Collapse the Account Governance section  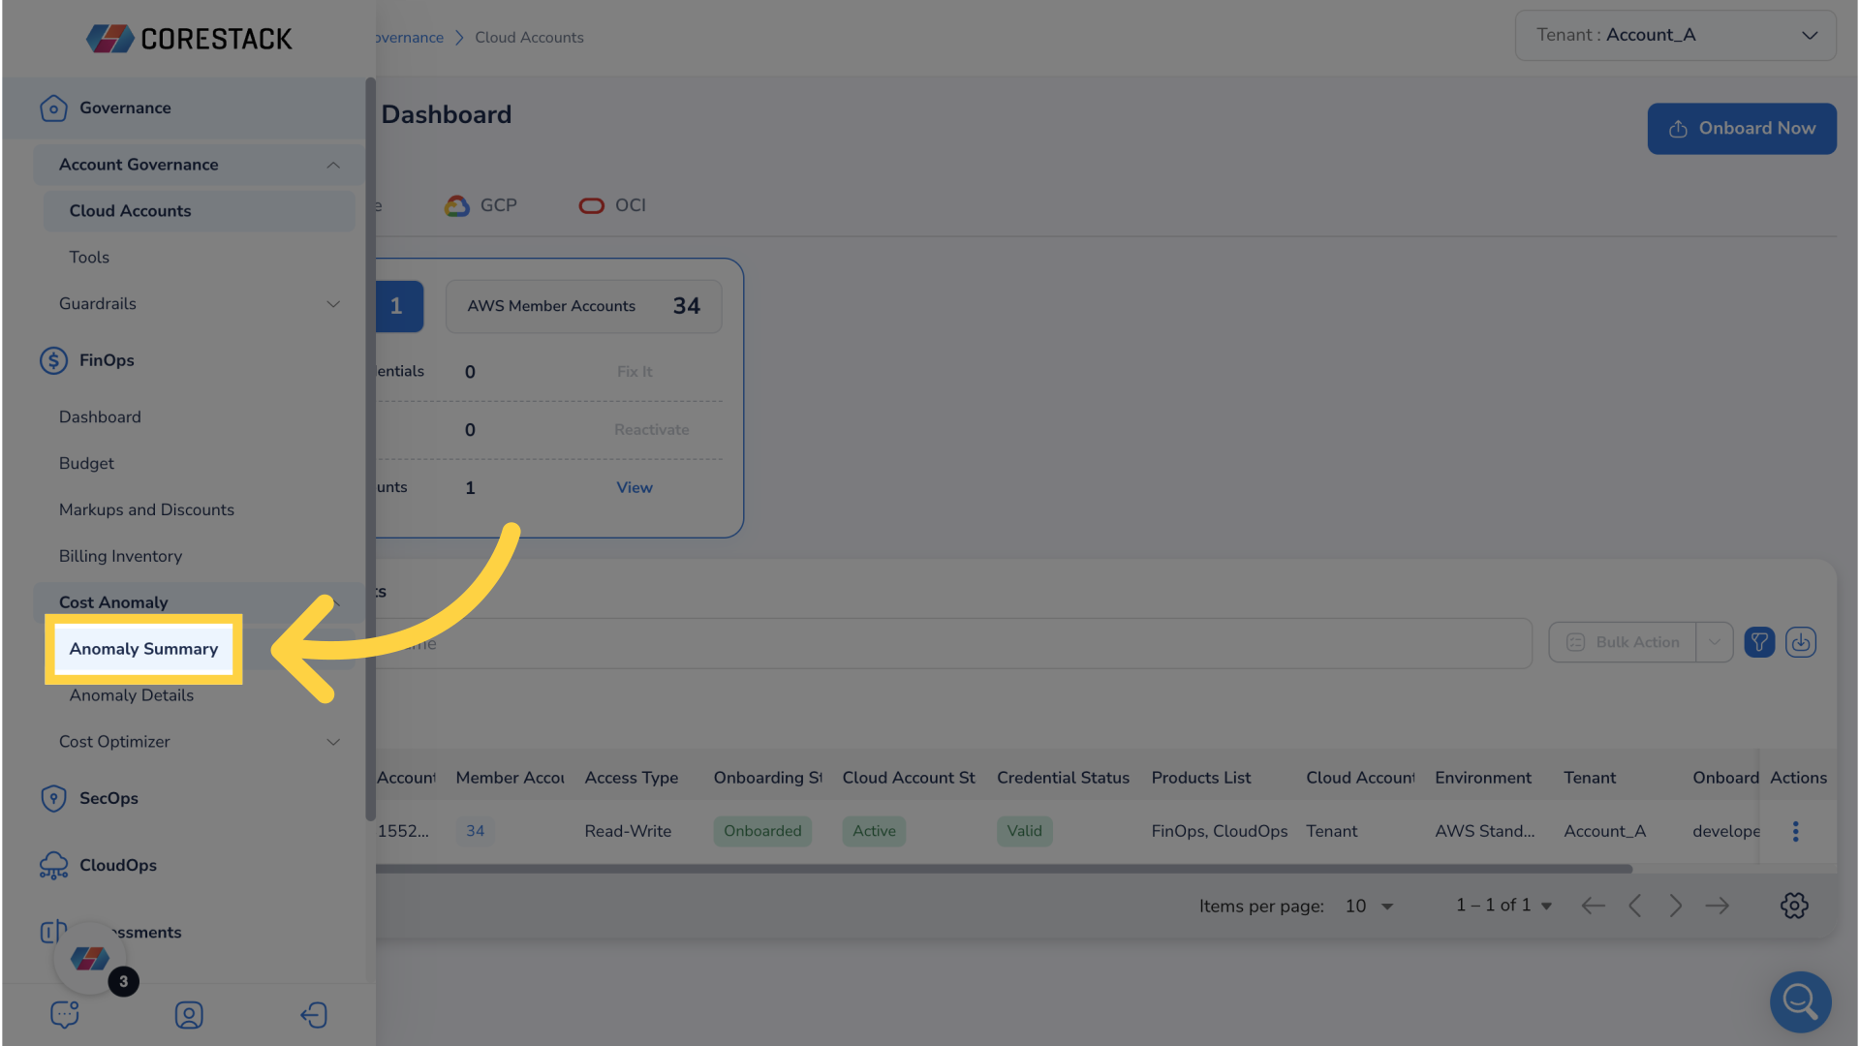(x=333, y=165)
